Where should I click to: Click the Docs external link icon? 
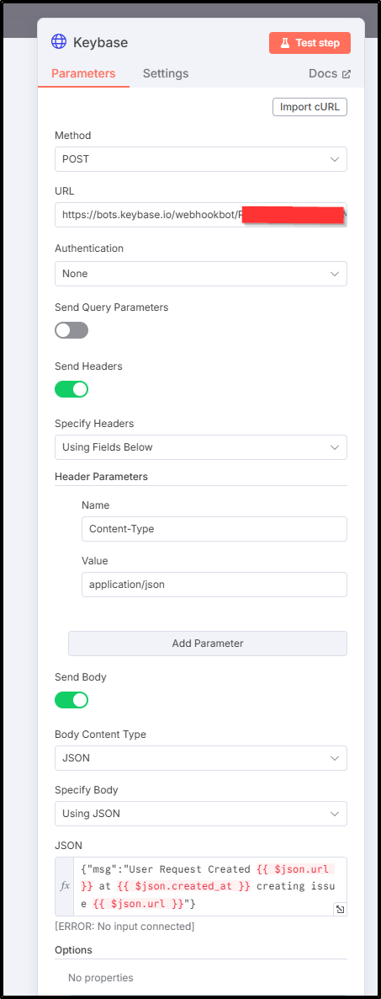pos(346,74)
